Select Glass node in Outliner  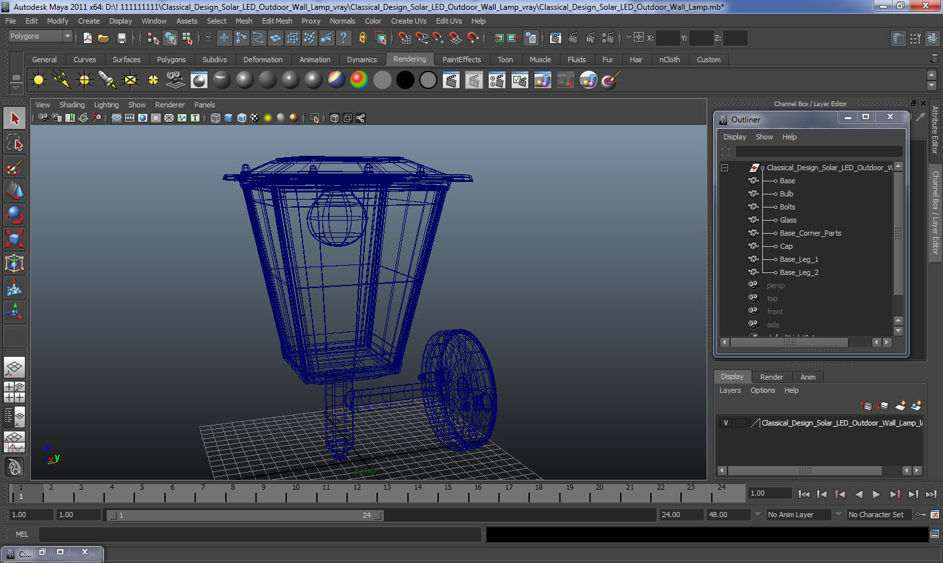pyautogui.click(x=788, y=220)
